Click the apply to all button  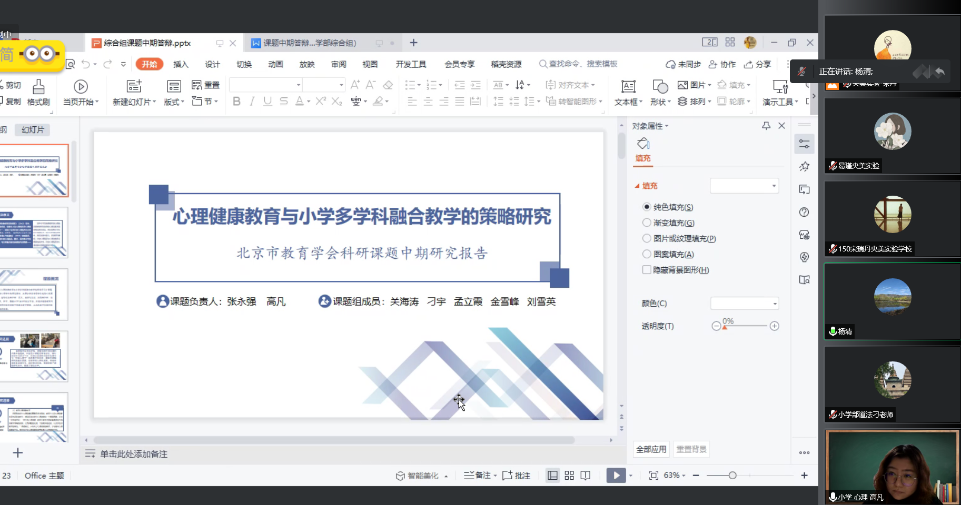click(x=651, y=449)
